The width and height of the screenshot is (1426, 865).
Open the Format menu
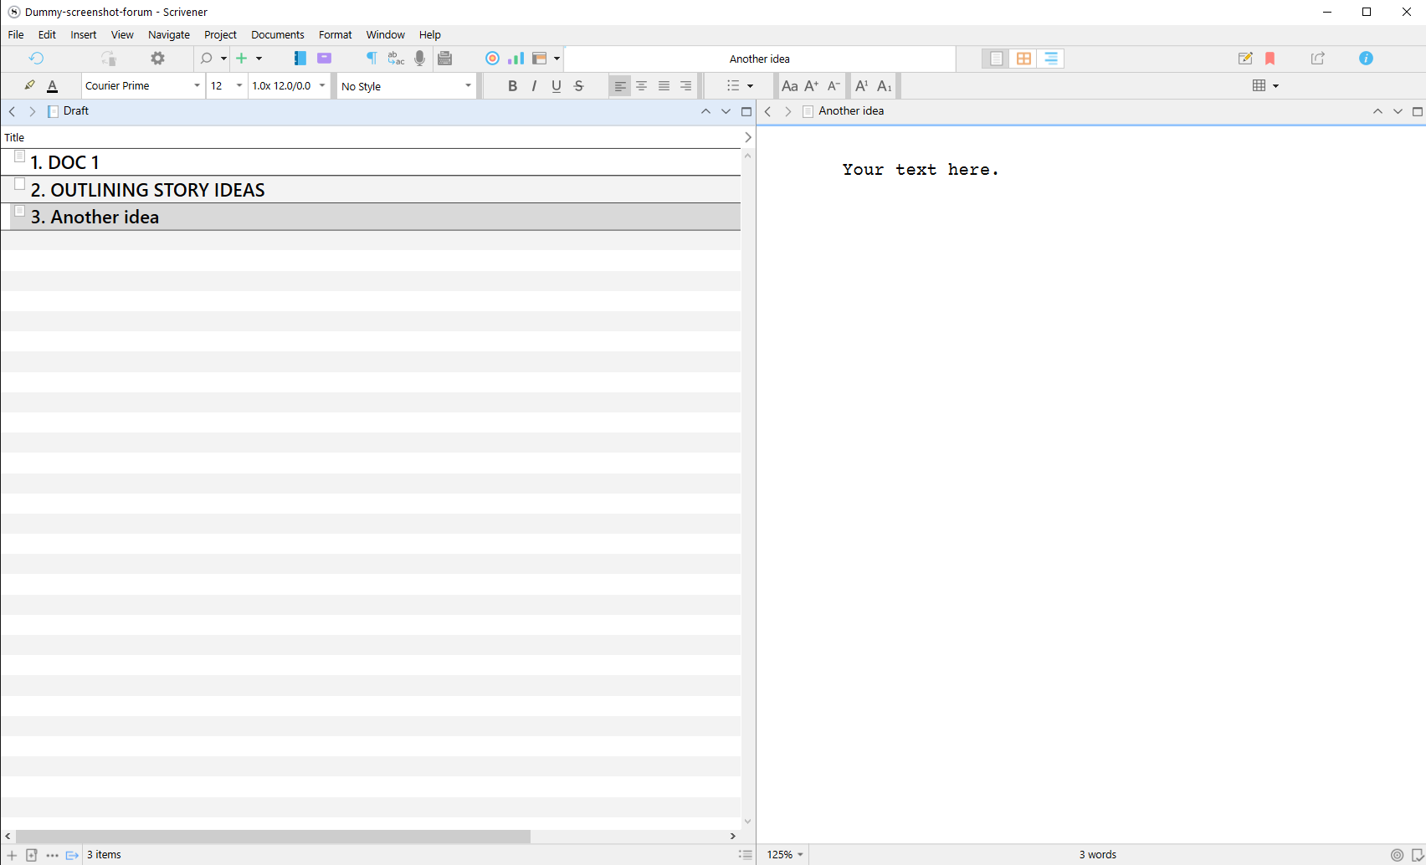[335, 35]
